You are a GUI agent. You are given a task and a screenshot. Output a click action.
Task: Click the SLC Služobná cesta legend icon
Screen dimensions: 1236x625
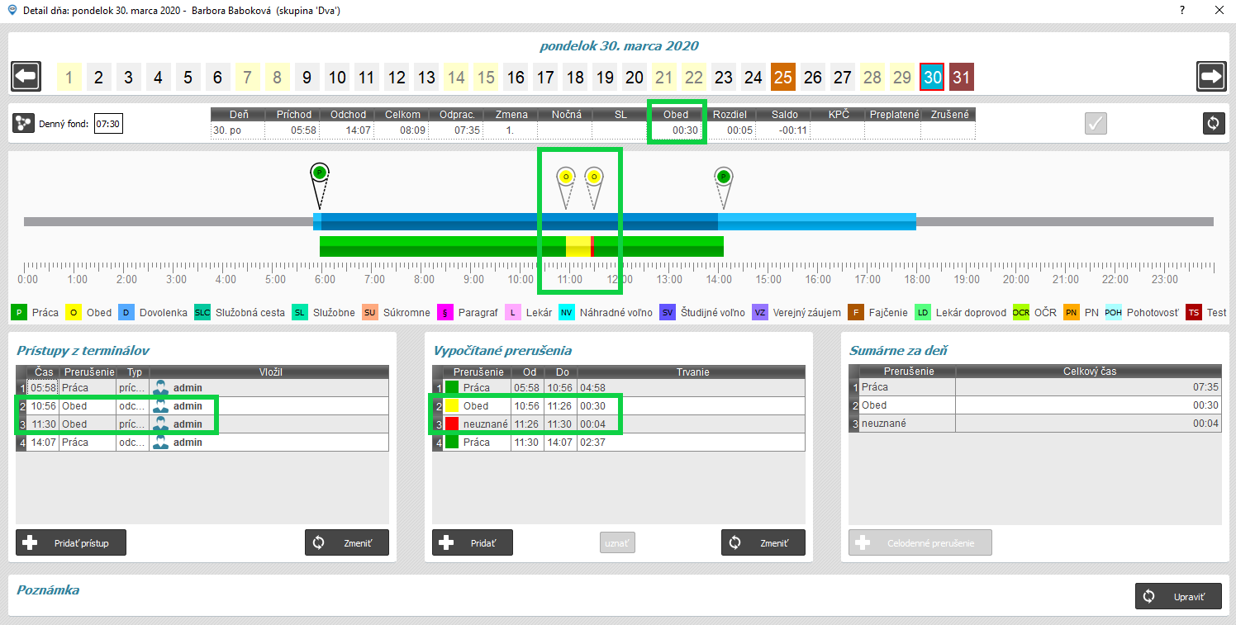(202, 313)
